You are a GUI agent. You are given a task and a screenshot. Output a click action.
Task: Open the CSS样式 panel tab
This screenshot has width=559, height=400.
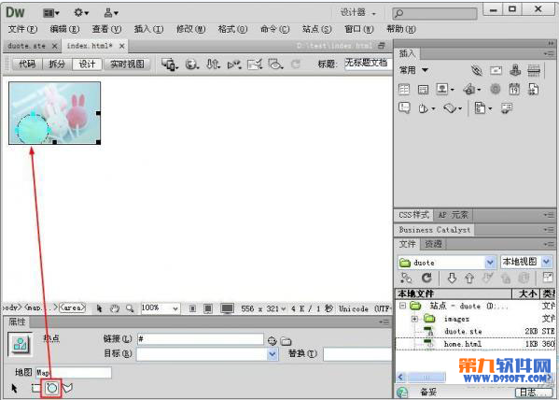point(414,215)
